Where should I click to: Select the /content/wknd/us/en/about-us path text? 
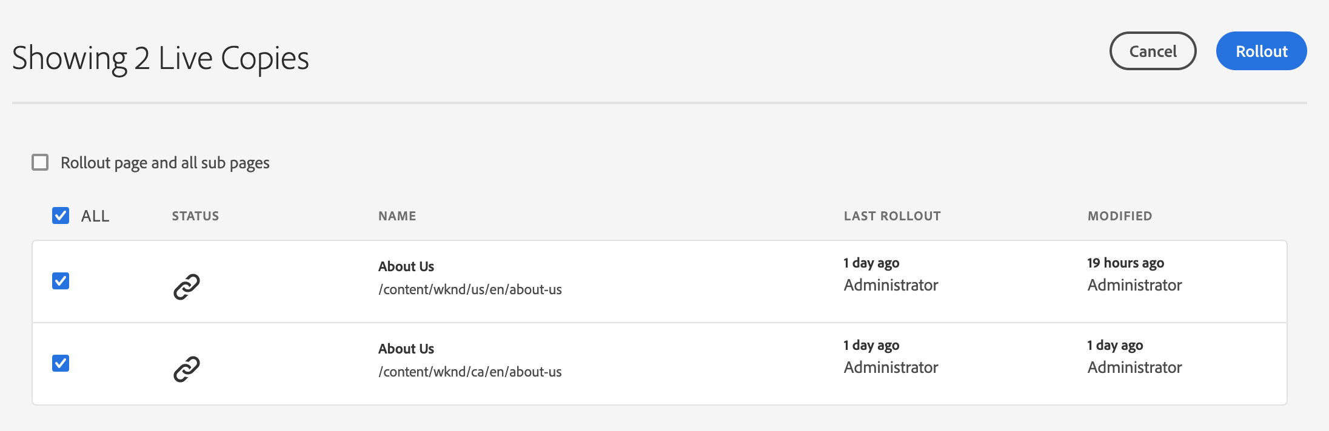pyautogui.click(x=470, y=289)
